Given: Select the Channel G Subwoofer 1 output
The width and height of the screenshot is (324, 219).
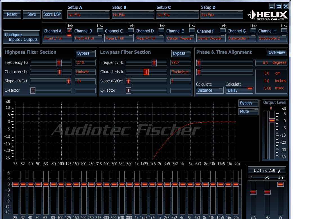Looking at the screenshot, I should [x=241, y=38].
